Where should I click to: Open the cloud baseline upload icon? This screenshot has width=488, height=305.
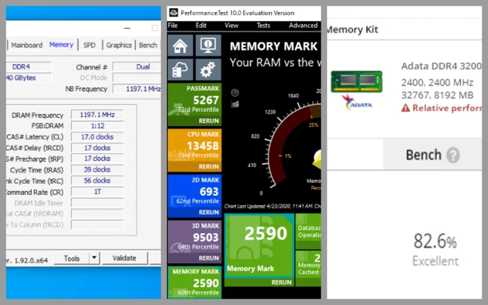180,70
